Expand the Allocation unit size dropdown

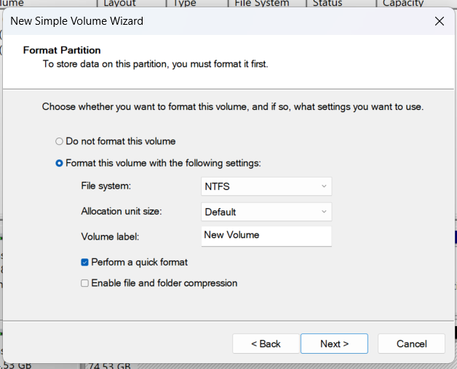click(x=266, y=212)
